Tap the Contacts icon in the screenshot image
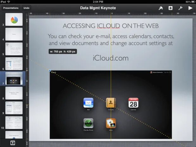The width and height of the screenshot is (196, 147). 111,103
